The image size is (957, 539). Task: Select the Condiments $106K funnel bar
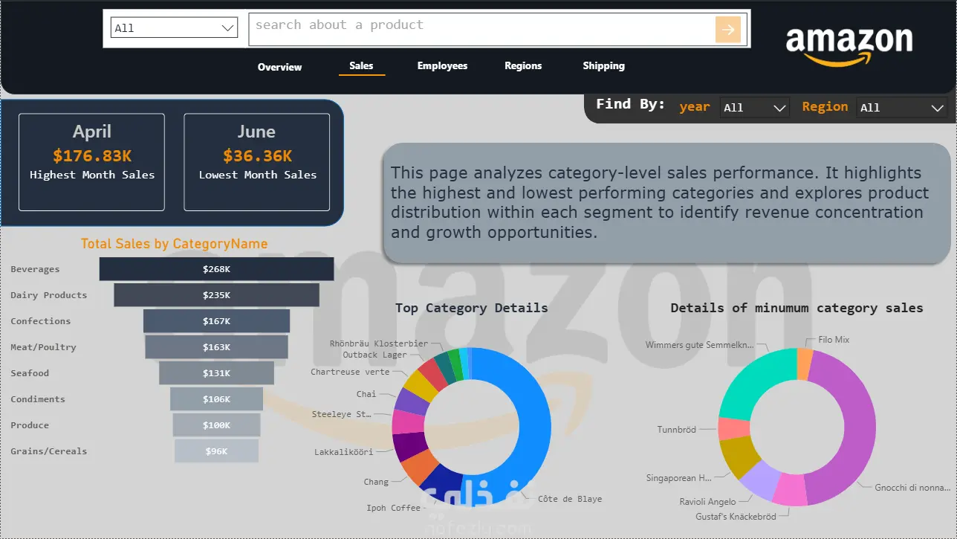coord(216,399)
